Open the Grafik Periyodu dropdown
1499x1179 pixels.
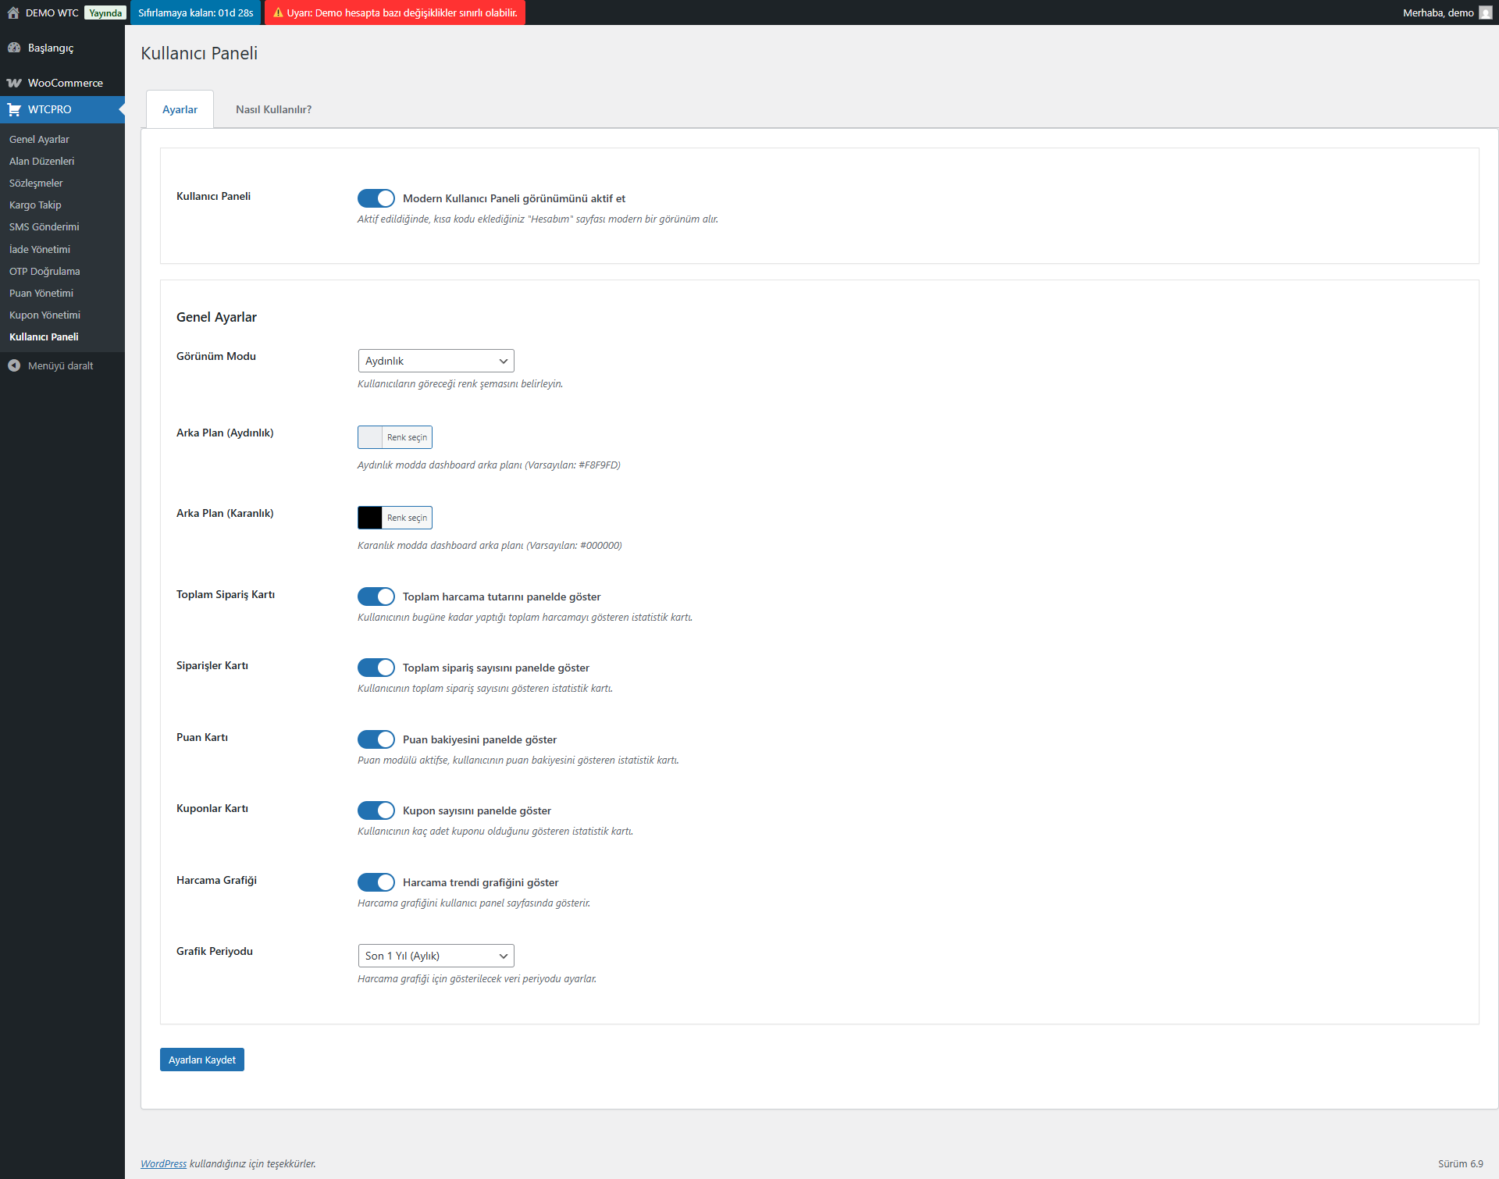tap(436, 956)
